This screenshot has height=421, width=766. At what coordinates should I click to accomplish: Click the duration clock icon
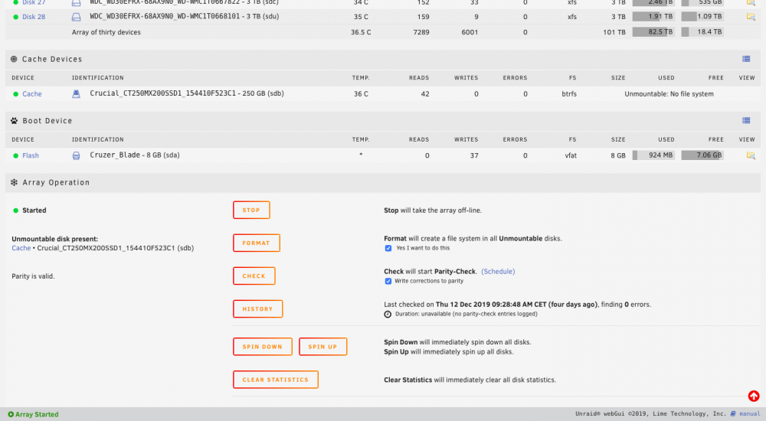(x=388, y=314)
